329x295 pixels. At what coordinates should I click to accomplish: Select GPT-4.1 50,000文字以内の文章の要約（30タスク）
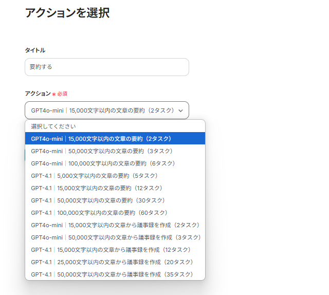tap(115, 200)
